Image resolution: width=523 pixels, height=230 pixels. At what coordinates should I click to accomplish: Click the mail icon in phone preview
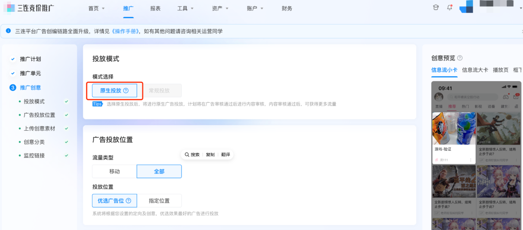[x=516, y=97]
